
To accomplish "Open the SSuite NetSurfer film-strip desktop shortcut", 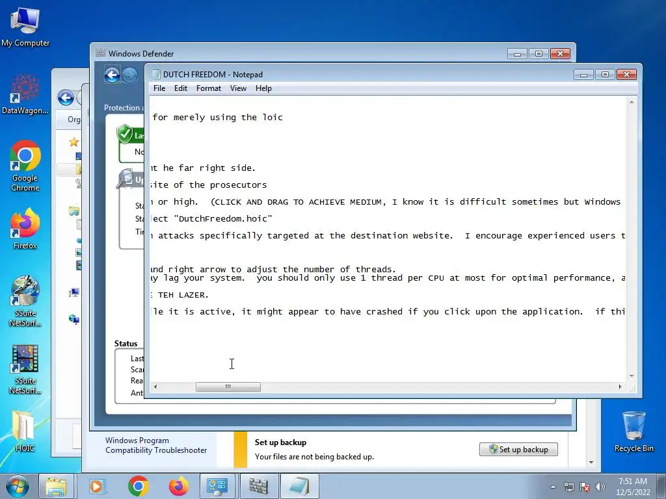I will tap(25, 369).
